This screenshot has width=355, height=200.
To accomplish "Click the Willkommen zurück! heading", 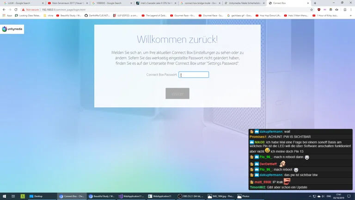I will click(177, 39).
